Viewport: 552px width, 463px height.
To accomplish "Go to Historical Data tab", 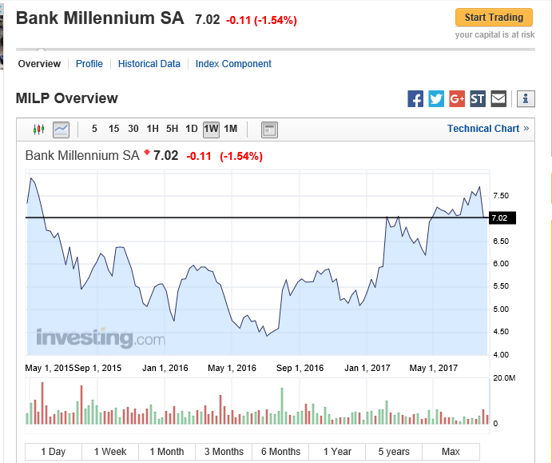I will [x=149, y=64].
